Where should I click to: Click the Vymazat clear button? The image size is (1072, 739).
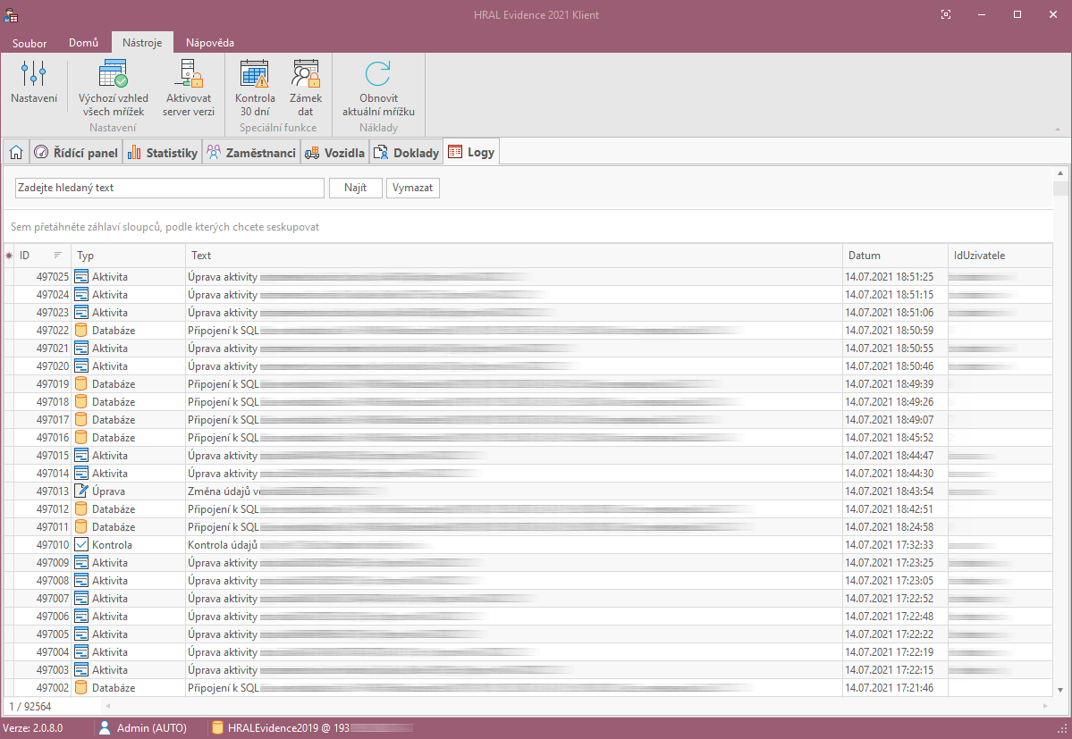click(x=413, y=188)
